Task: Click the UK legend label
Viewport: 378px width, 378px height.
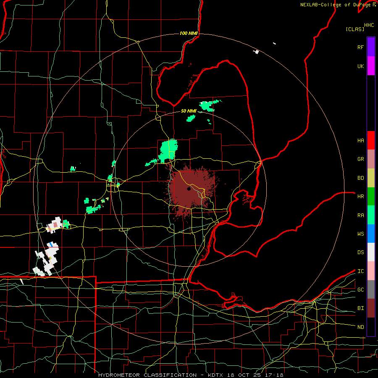Action: 360,66
